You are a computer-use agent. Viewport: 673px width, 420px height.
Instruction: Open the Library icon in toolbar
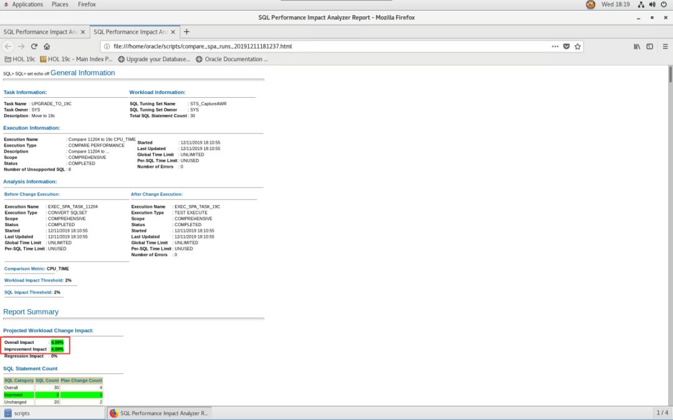637,46
